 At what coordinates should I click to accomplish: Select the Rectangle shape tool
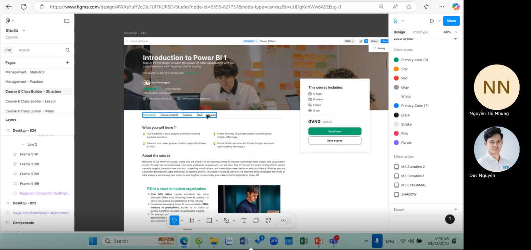209,220
